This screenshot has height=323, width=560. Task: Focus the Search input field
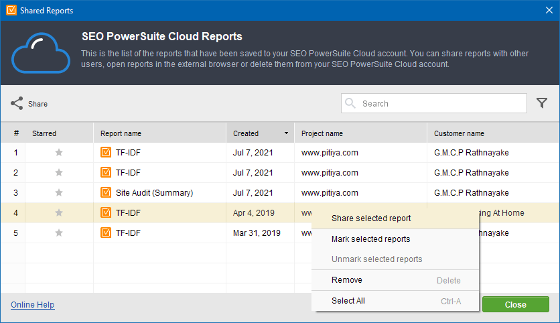[x=433, y=103]
